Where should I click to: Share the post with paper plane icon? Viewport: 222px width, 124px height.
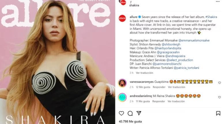coord(139,113)
